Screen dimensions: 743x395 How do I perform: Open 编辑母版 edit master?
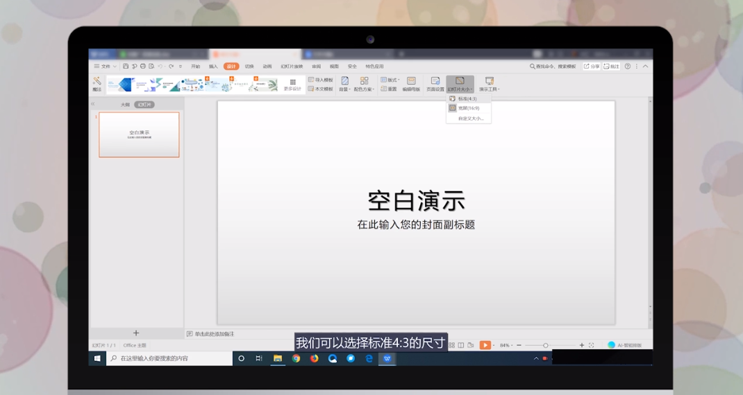(x=411, y=85)
